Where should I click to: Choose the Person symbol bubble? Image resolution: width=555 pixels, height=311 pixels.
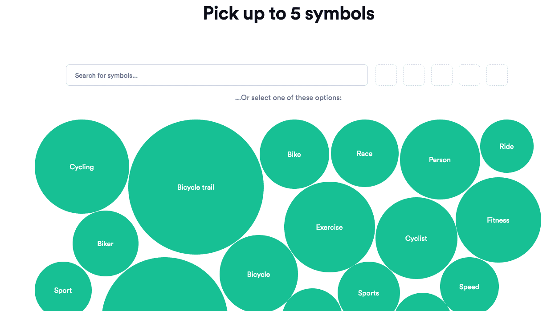pos(440,159)
